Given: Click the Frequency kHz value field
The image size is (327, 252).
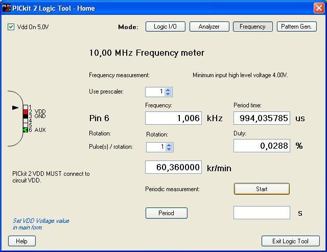Looking at the screenshot, I should tap(173, 118).
